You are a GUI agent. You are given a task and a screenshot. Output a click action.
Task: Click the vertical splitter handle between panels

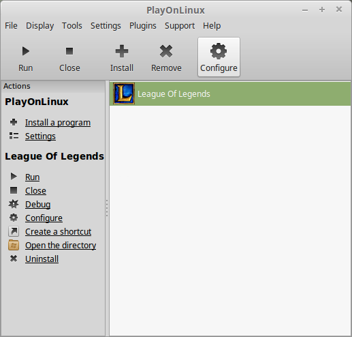(107, 208)
